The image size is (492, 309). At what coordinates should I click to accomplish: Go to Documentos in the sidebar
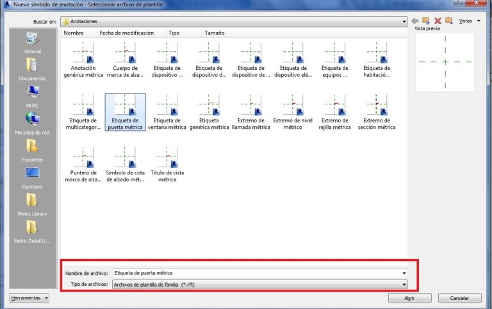(x=32, y=69)
